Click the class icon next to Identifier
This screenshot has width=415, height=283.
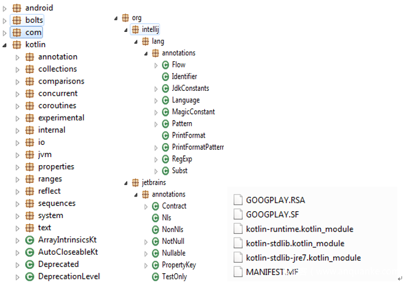pos(165,77)
